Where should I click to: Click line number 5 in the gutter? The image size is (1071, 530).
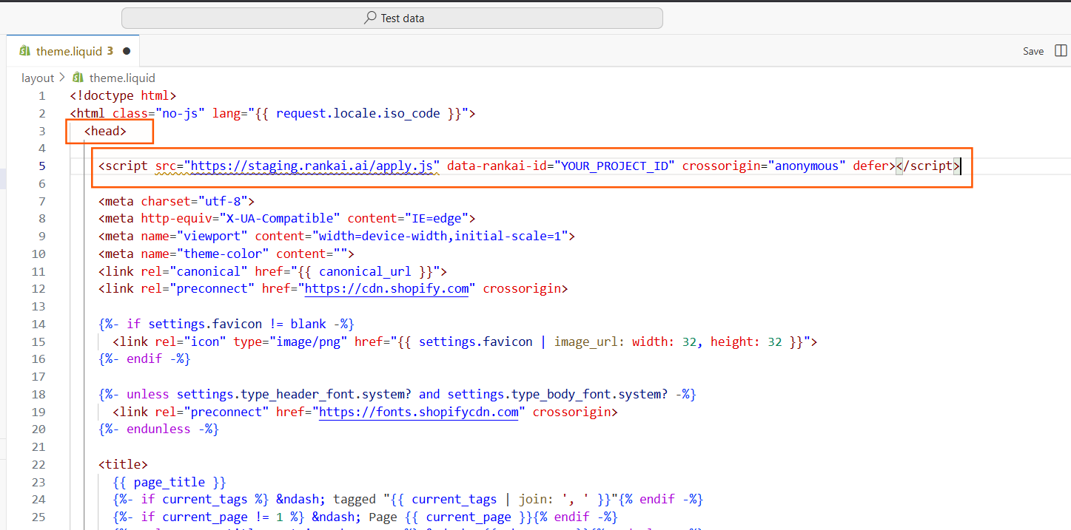coord(42,166)
